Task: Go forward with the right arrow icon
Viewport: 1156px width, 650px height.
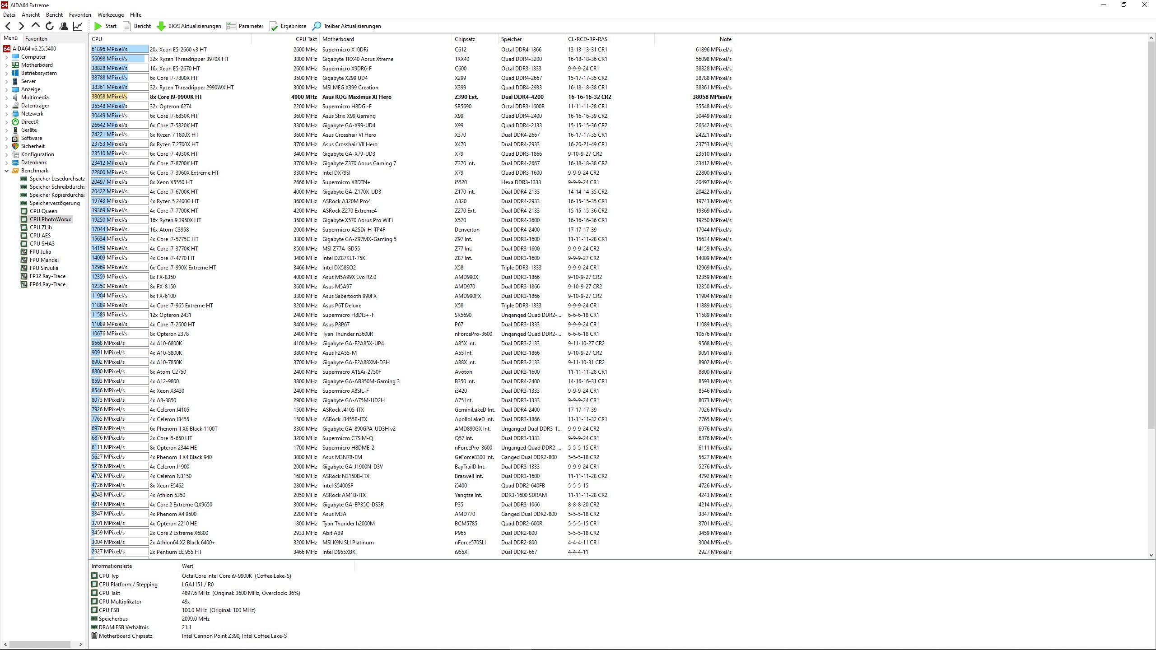Action: pos(21,26)
